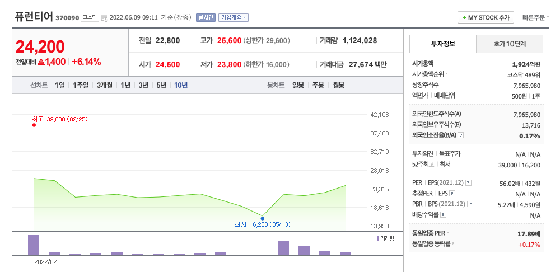This screenshot has height=272, width=560.
Task: Click the arrow next to 동일업종 등락률
Action: click(x=453, y=244)
